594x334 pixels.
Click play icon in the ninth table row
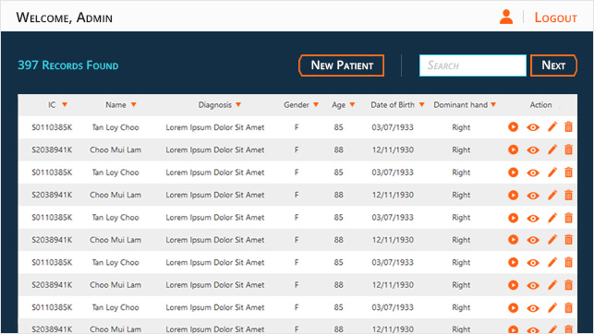(x=513, y=307)
